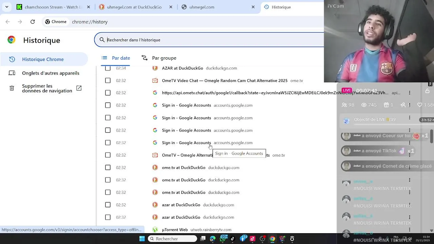
Task: Close the chamchooon Stream tab
Action: point(88,7)
